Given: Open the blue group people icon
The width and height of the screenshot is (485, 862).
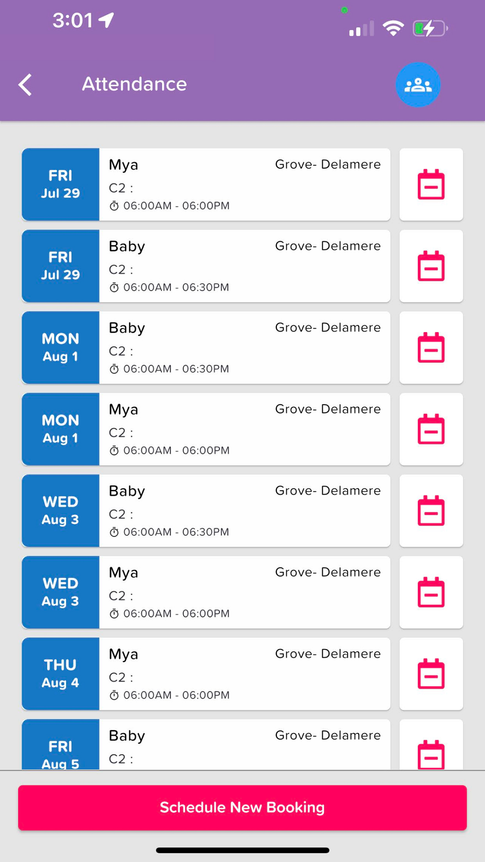Looking at the screenshot, I should click(418, 84).
